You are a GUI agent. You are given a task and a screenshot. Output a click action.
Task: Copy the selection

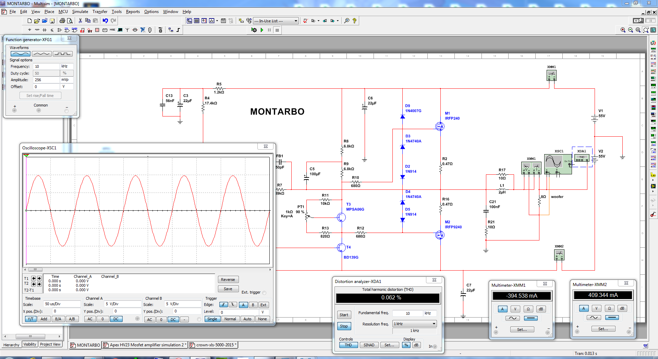click(88, 21)
